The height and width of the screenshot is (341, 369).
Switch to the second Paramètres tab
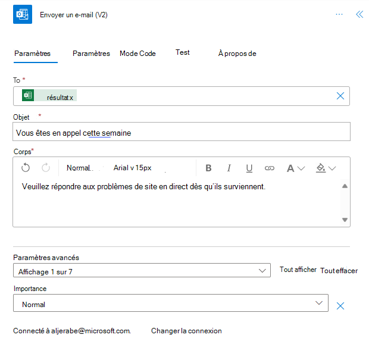pyautogui.click(x=91, y=54)
